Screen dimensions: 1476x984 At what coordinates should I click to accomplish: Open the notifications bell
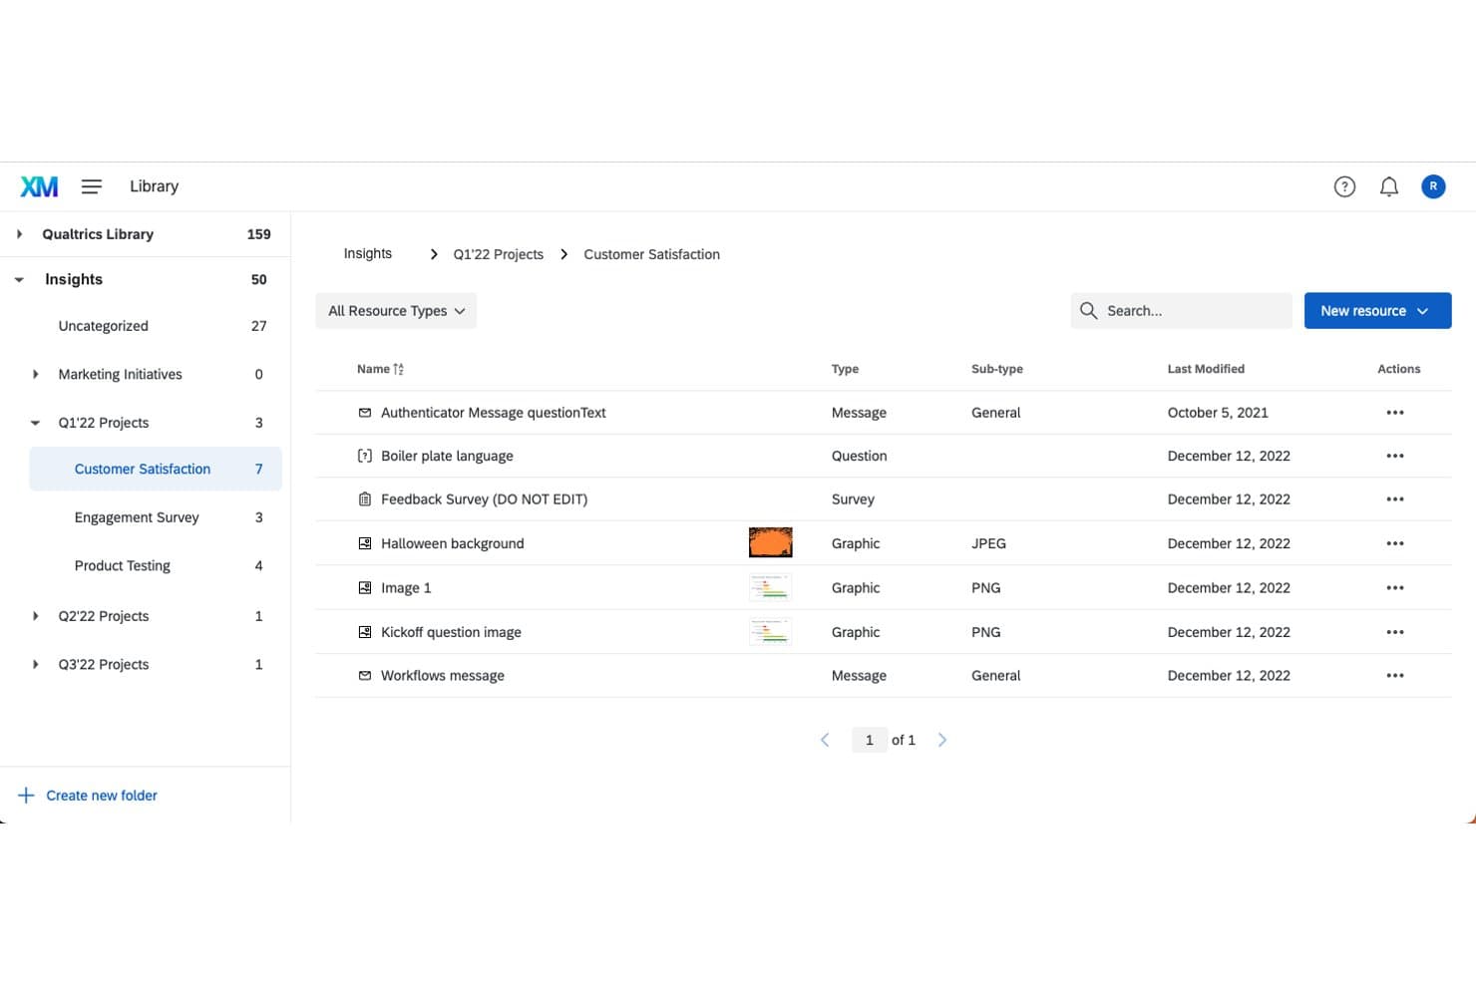click(x=1389, y=186)
